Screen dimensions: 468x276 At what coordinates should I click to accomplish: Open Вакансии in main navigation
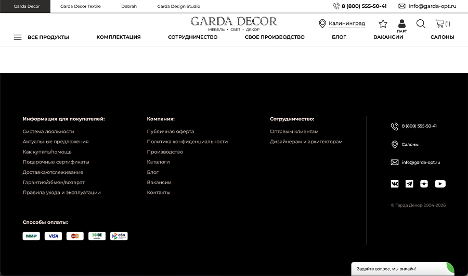(388, 37)
